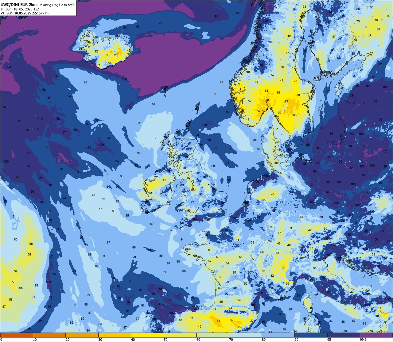Click the 28 humidity value over southeastern France
The image size is (393, 342).
(283, 268)
